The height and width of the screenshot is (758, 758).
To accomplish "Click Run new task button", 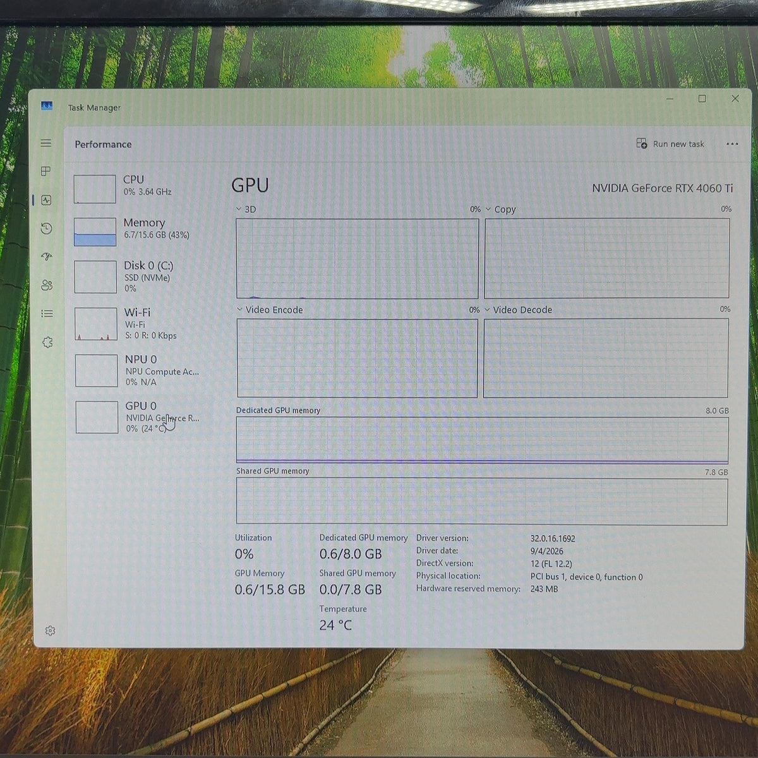I will tap(670, 143).
